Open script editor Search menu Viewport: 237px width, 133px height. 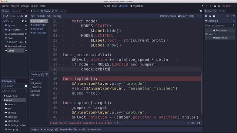pyautogui.click(x=41, y=16)
